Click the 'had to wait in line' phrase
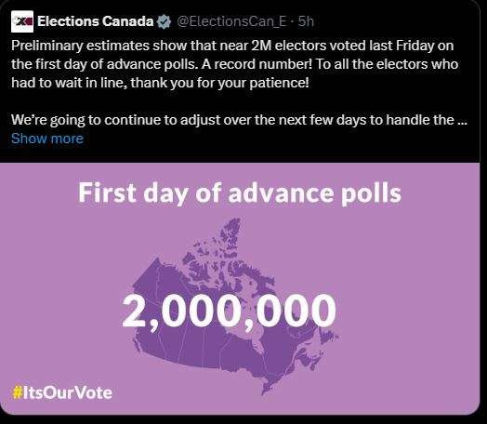This screenshot has height=424, width=487. (x=69, y=83)
